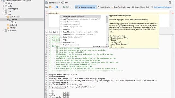Run entire script with green play icon
The image size is (175, 98).
(64, 7)
